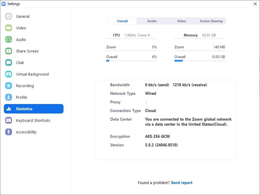
Task: Switch to the Screen Sharing tab
Action: click(x=211, y=21)
